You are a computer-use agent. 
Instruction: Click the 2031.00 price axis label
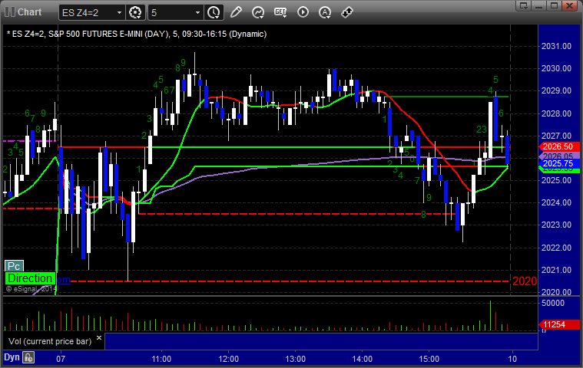[556, 46]
